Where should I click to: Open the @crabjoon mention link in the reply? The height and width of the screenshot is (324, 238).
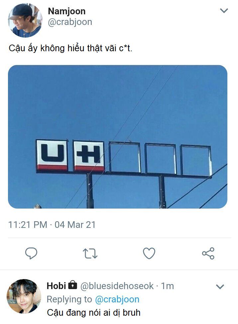pos(117,299)
